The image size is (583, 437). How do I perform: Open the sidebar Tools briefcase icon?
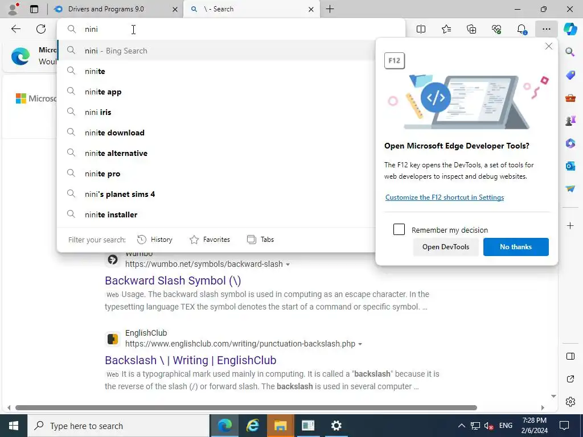pyautogui.click(x=570, y=98)
